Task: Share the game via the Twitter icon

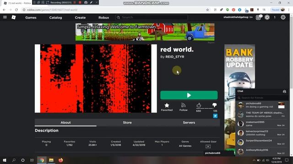Action: click(215, 116)
